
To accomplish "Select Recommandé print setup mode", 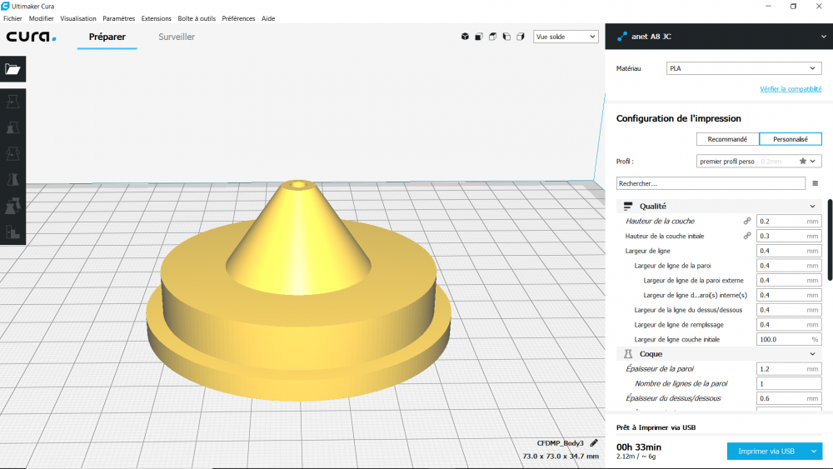I will tap(727, 139).
